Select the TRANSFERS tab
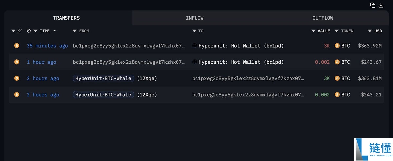The image size is (393, 161). click(66, 18)
